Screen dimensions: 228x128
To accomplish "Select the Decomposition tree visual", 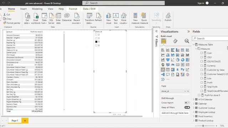I will tap(163, 75).
